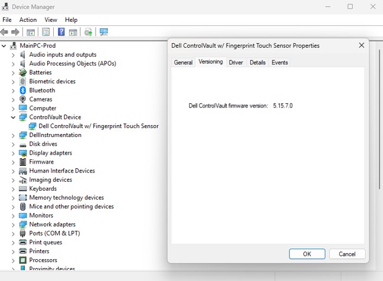Select Dell ControlVault w/ Fingerprint Touch Sensor
The image size is (383, 281).
tap(99, 126)
